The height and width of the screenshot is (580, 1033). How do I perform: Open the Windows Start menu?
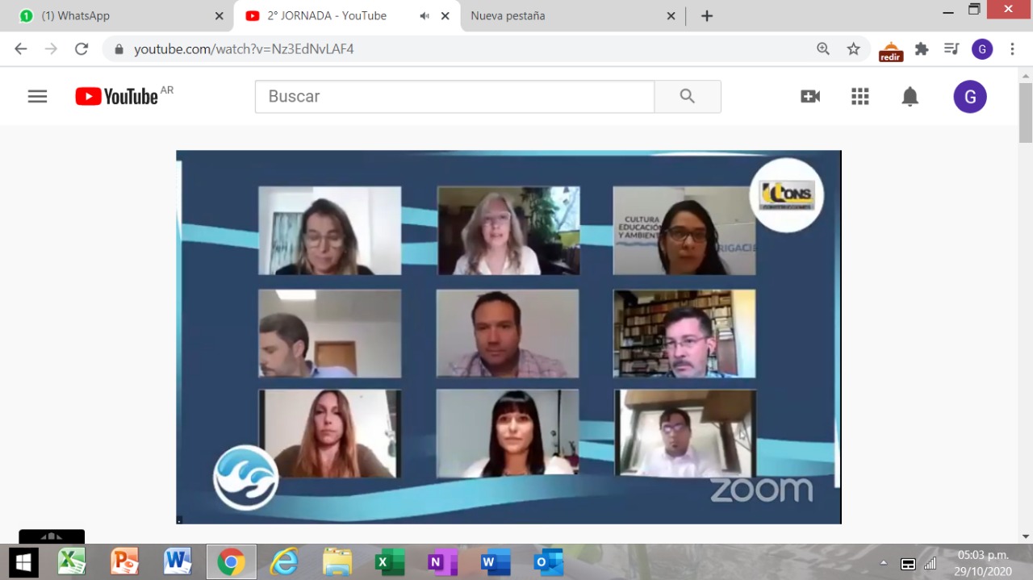click(23, 561)
